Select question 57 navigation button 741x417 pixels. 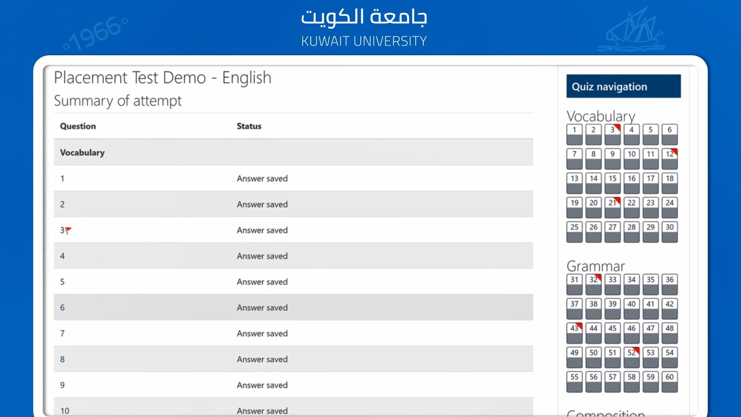coord(612,382)
